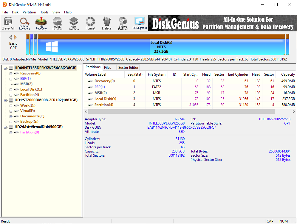Click the Delete trash icon

click(x=107, y=23)
